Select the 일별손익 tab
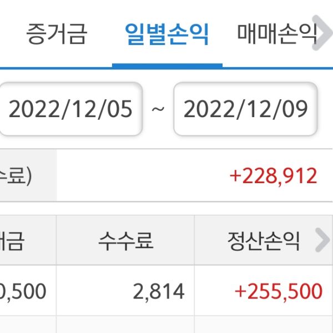This screenshot has height=333, width=333. tap(167, 34)
